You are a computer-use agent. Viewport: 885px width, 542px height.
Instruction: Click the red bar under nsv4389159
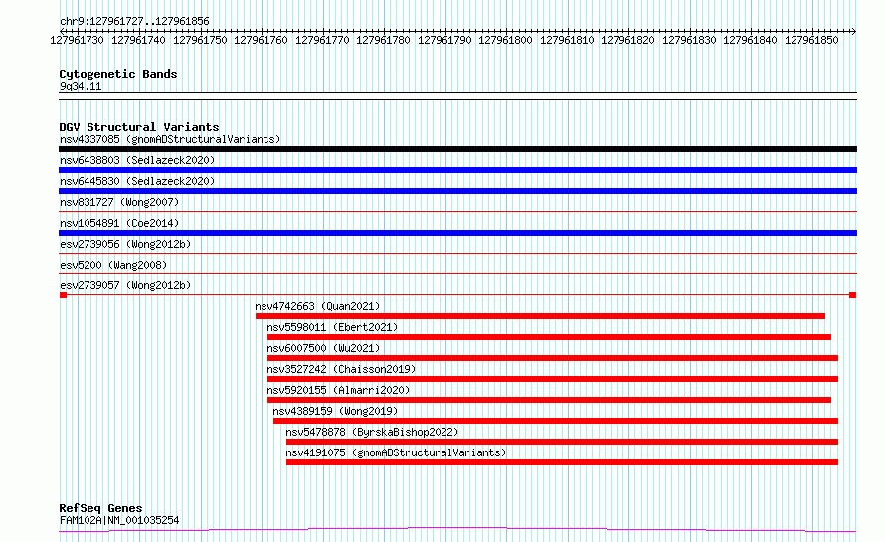tap(556, 421)
